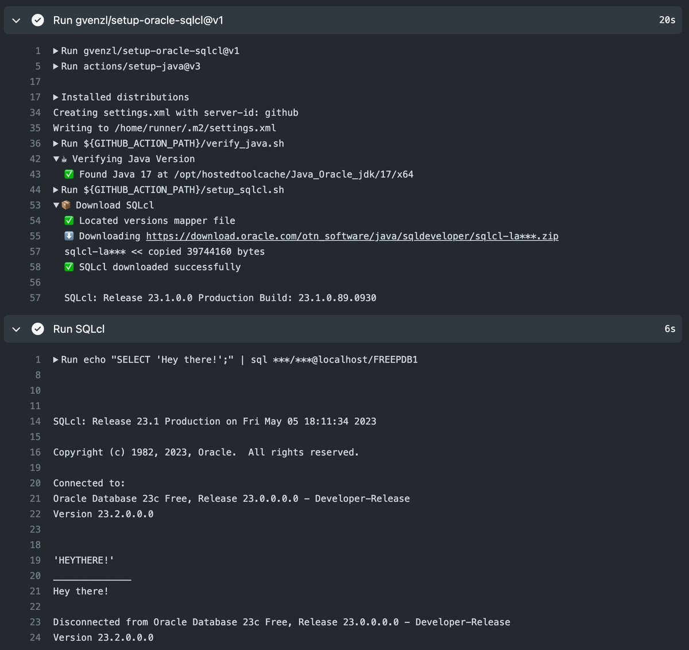Click the success check icon for Run SQLcl step
Screen dimensions: 689x650
click(x=38, y=329)
